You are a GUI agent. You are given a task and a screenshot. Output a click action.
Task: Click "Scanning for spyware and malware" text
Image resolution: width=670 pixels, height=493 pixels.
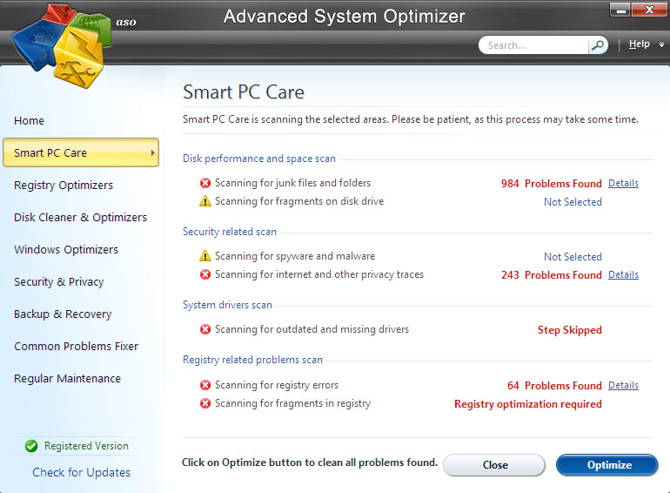(x=295, y=256)
